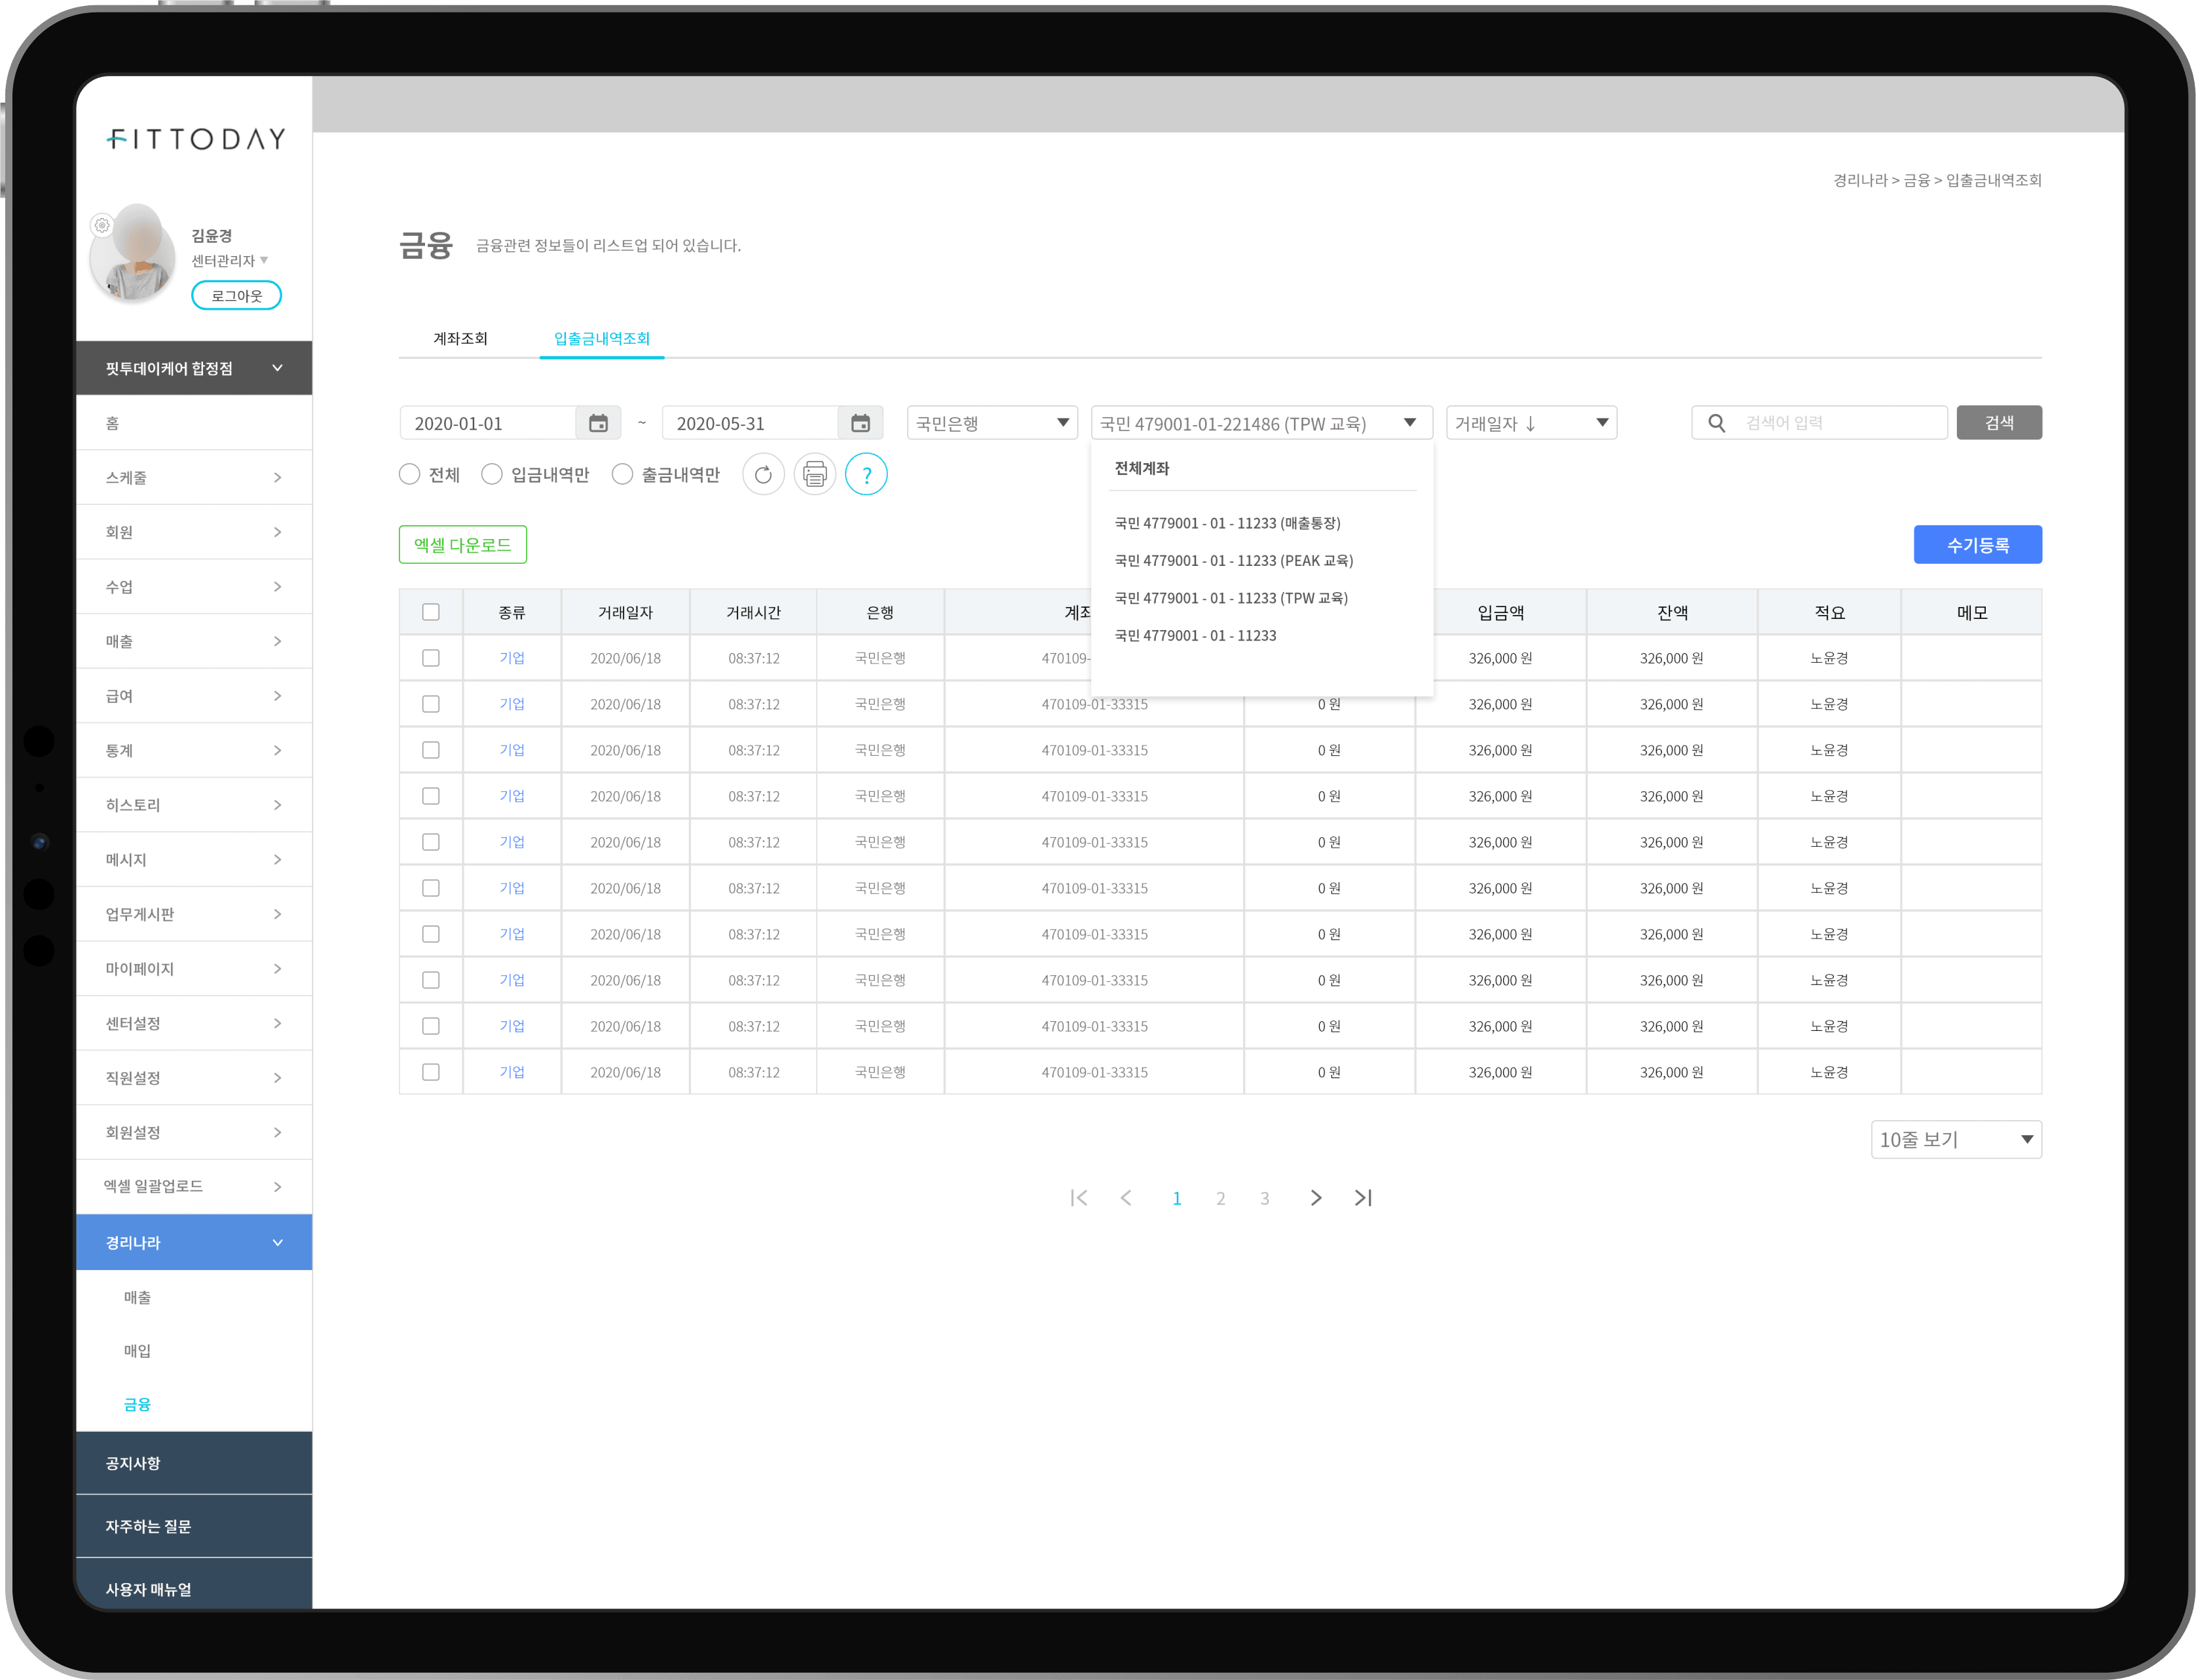Go to last page pagination icon
Screen dimensions: 2196x1680
click(x=1363, y=1198)
